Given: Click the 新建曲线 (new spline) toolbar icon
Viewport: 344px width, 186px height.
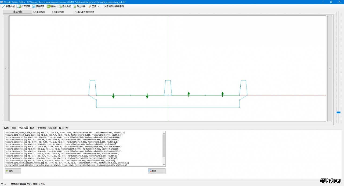Looking at the screenshot, I should coord(4,6).
